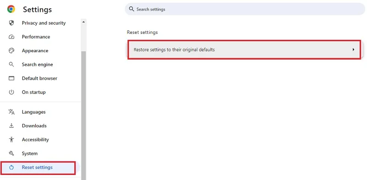Click the Performance gauge icon
This screenshot has height=180, width=367.
[11, 37]
